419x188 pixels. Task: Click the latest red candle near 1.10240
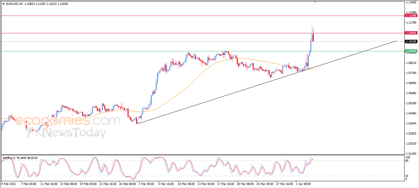pos(313,38)
